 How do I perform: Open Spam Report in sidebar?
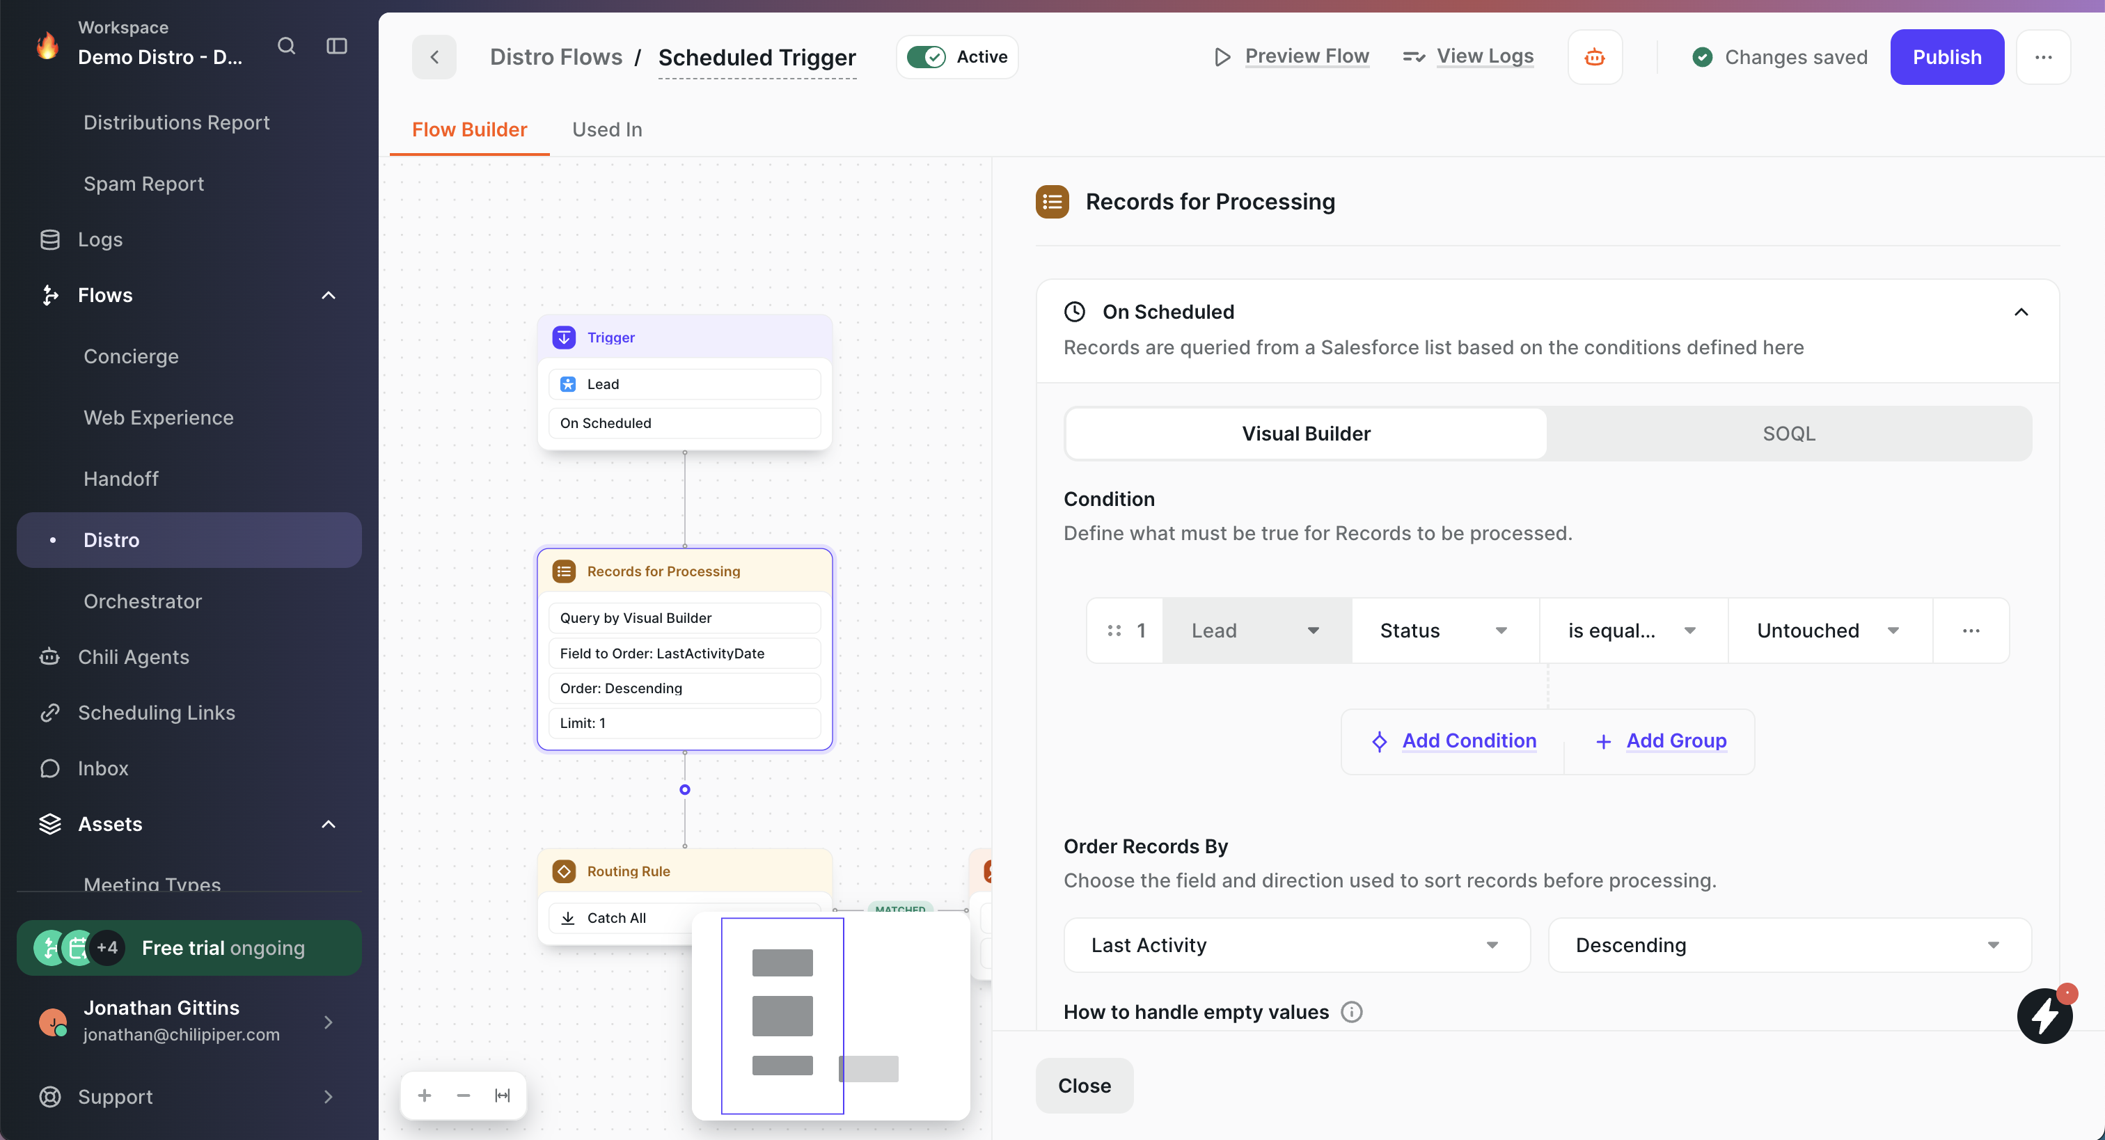pyautogui.click(x=143, y=184)
